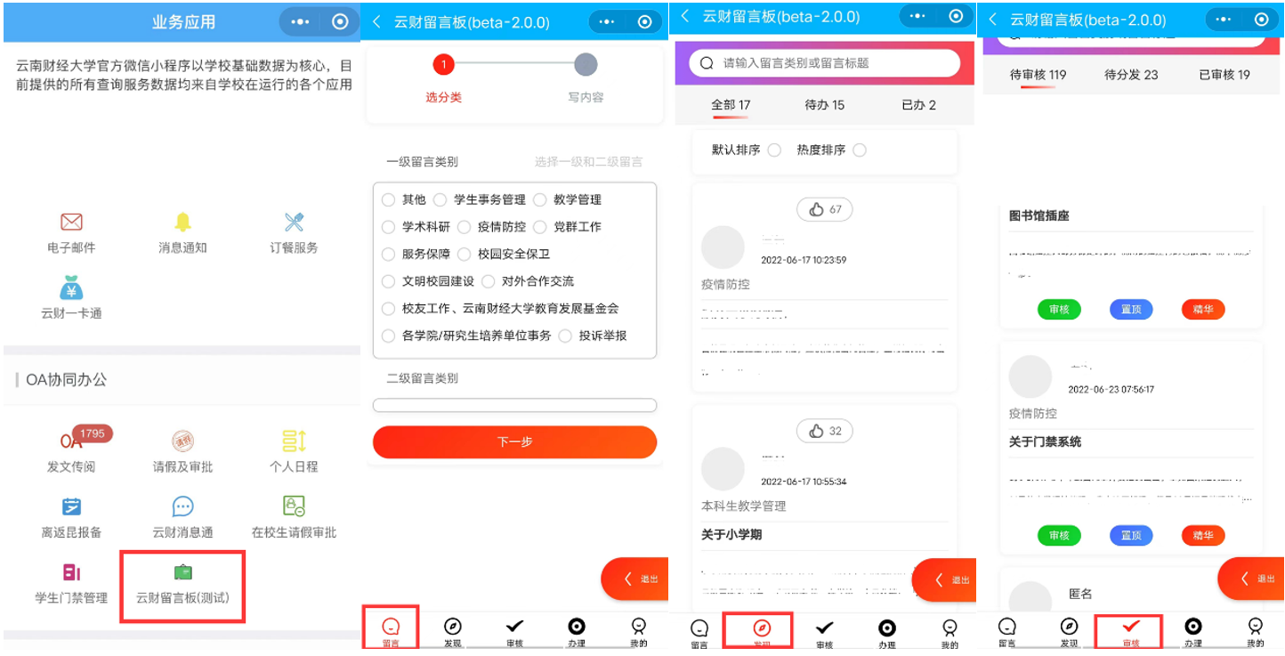Open 发文传阅 with the 1795 badge
This screenshot has width=1285, height=656.
71,441
